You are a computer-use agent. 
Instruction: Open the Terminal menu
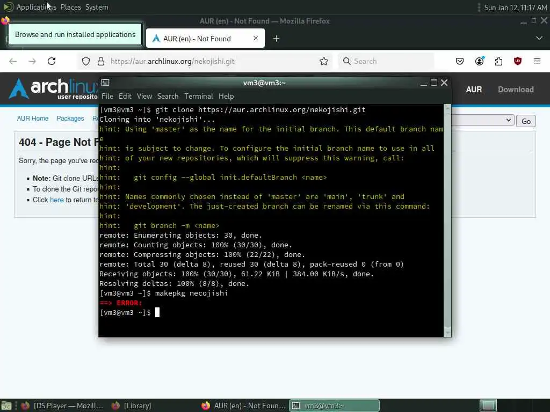199,96
